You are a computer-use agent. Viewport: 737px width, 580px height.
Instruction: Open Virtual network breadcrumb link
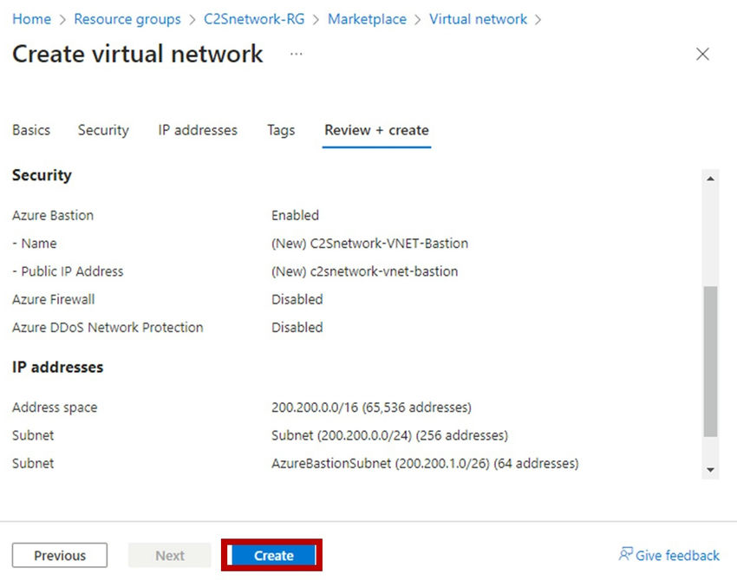478,18
